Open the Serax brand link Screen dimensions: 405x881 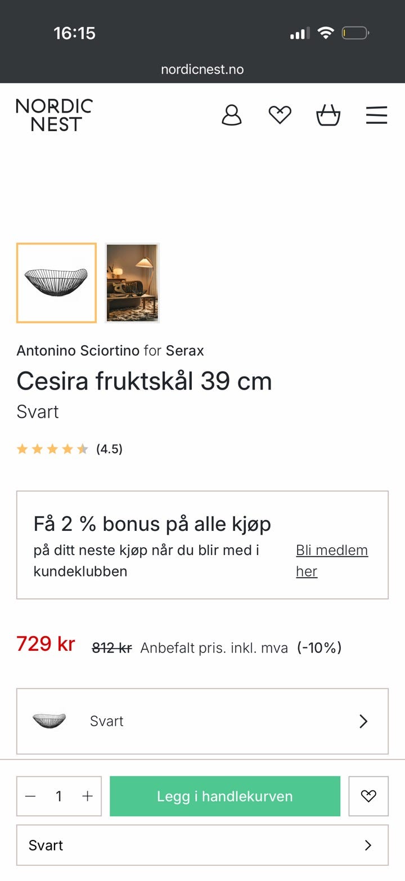(x=184, y=351)
